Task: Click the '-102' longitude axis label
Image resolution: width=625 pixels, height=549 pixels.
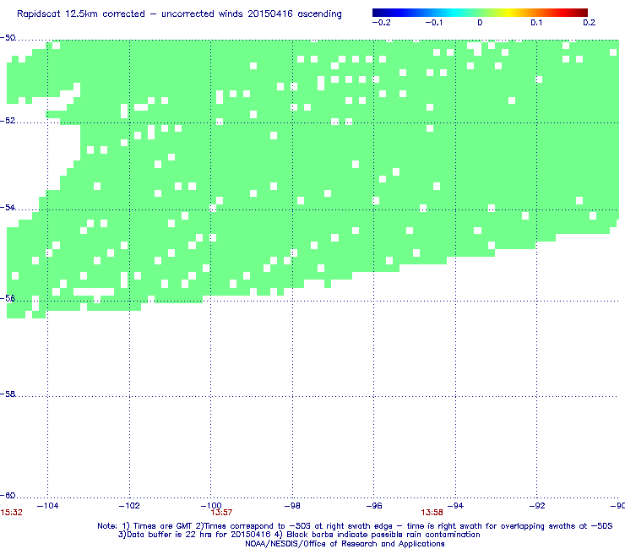Action: (x=129, y=506)
